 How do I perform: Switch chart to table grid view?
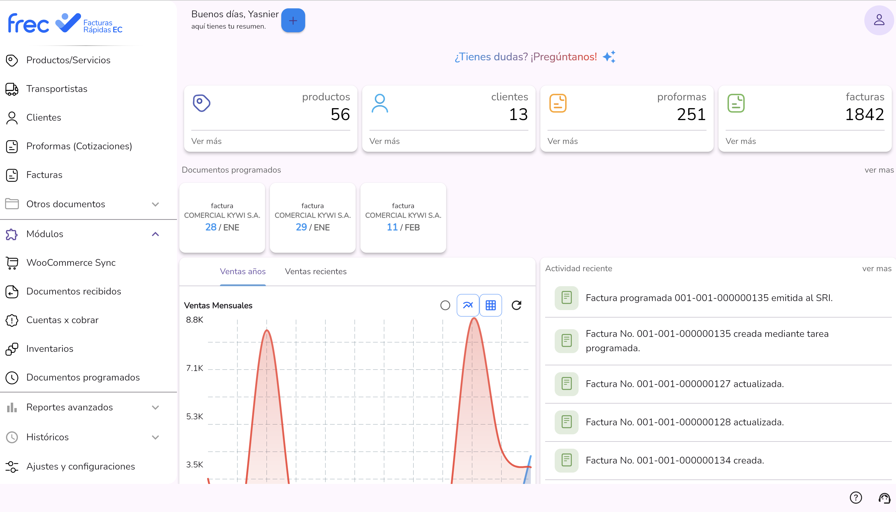[x=490, y=305]
